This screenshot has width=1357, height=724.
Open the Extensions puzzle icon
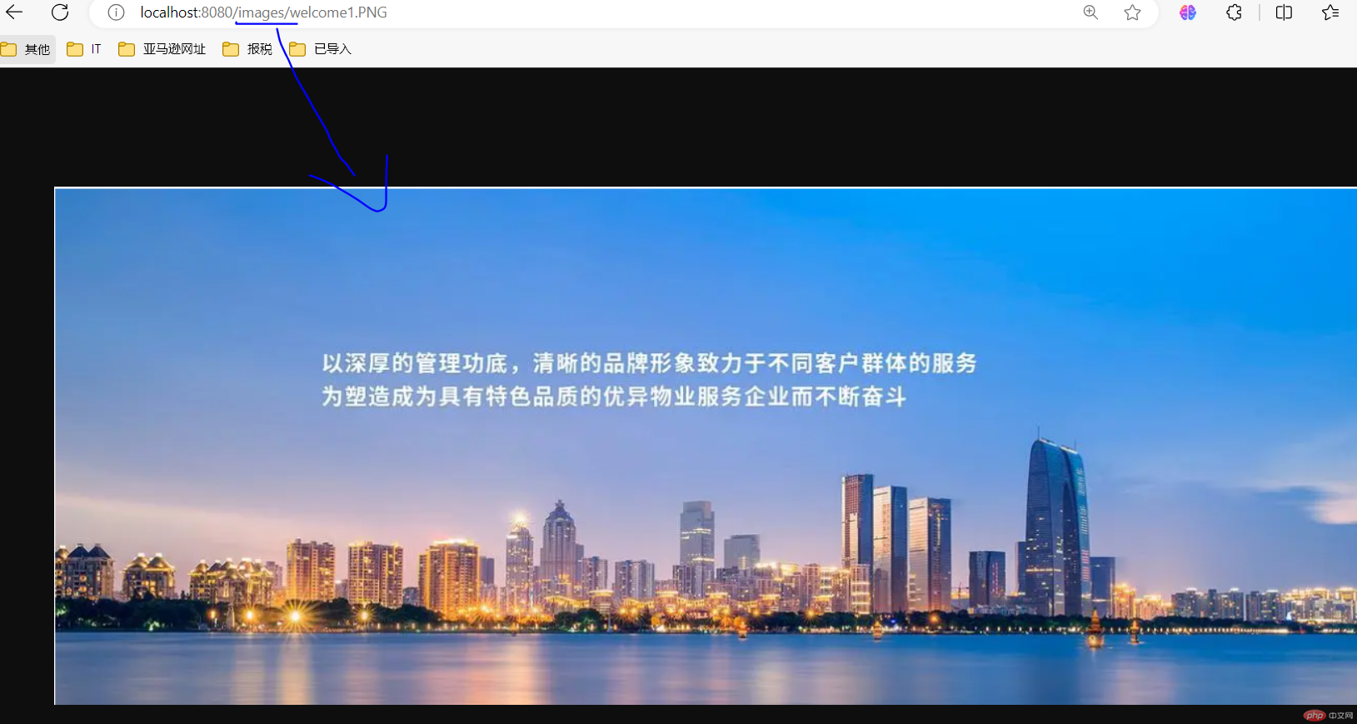[x=1234, y=12]
